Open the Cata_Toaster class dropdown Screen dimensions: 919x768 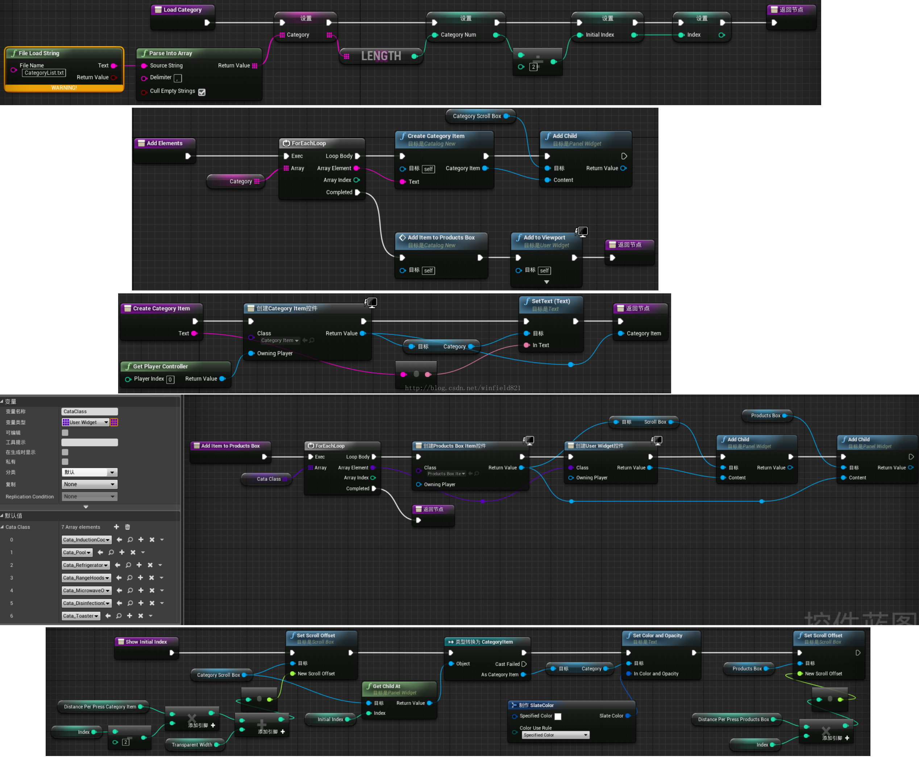[81, 616]
